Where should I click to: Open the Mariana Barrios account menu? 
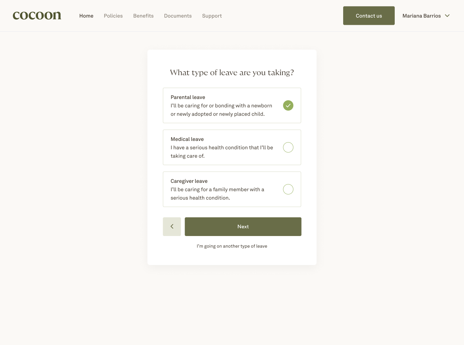421,16
